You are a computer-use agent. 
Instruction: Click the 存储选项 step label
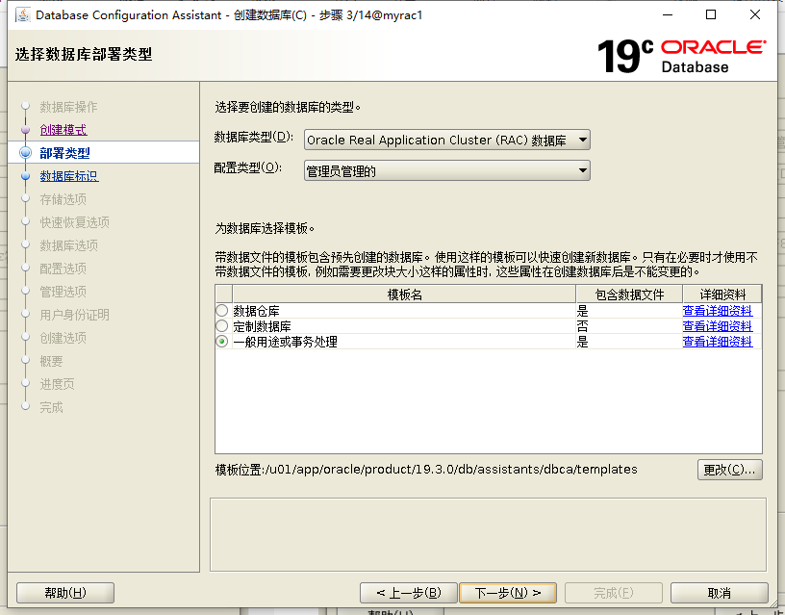(63, 199)
